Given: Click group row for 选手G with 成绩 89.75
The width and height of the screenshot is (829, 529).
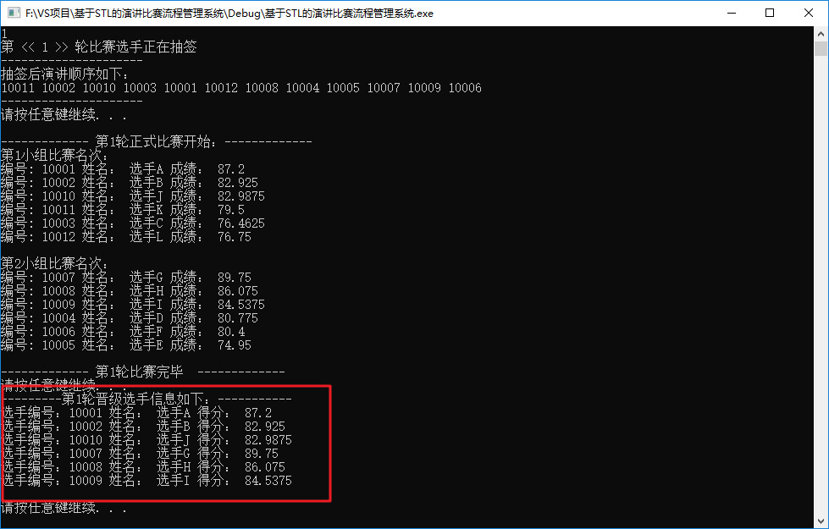Looking at the screenshot, I should [126, 278].
